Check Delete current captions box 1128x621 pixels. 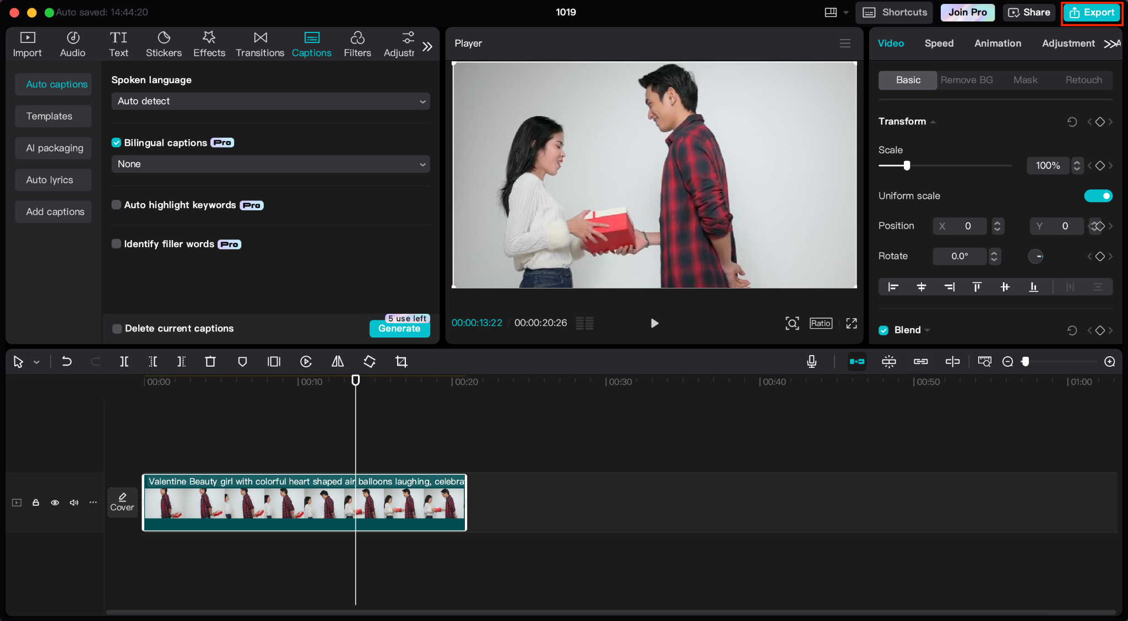click(117, 329)
